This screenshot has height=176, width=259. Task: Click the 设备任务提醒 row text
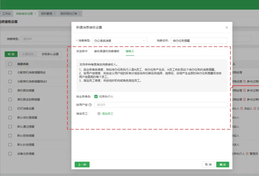click(x=26, y=154)
